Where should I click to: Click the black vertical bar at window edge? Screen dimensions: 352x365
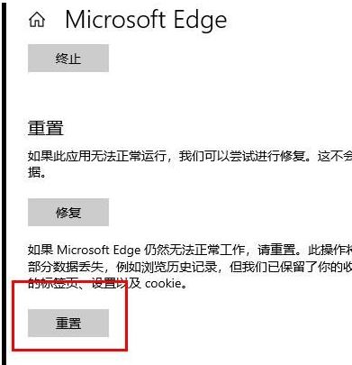pyautogui.click(x=4, y=182)
